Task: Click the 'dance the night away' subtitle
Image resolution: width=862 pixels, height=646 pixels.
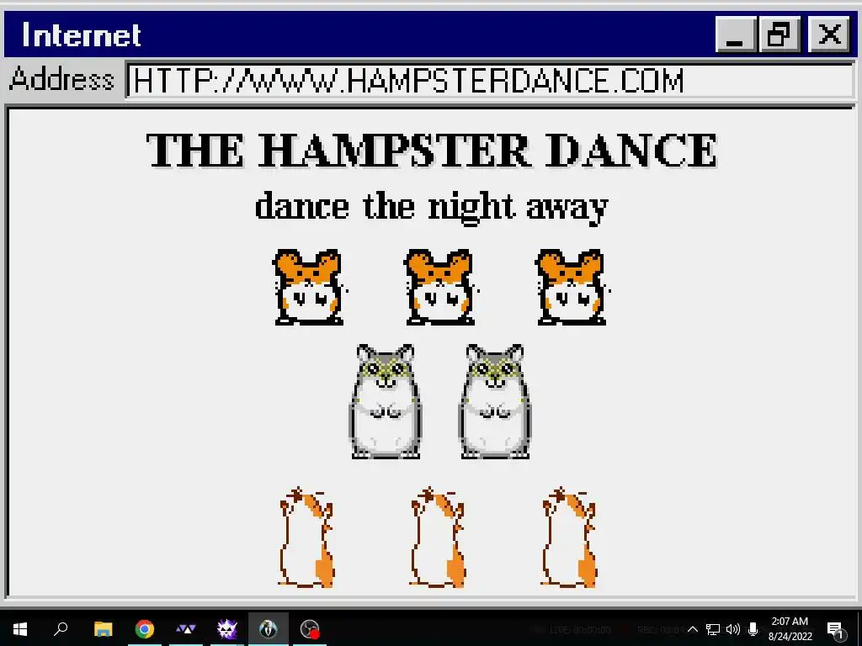Action: point(432,208)
